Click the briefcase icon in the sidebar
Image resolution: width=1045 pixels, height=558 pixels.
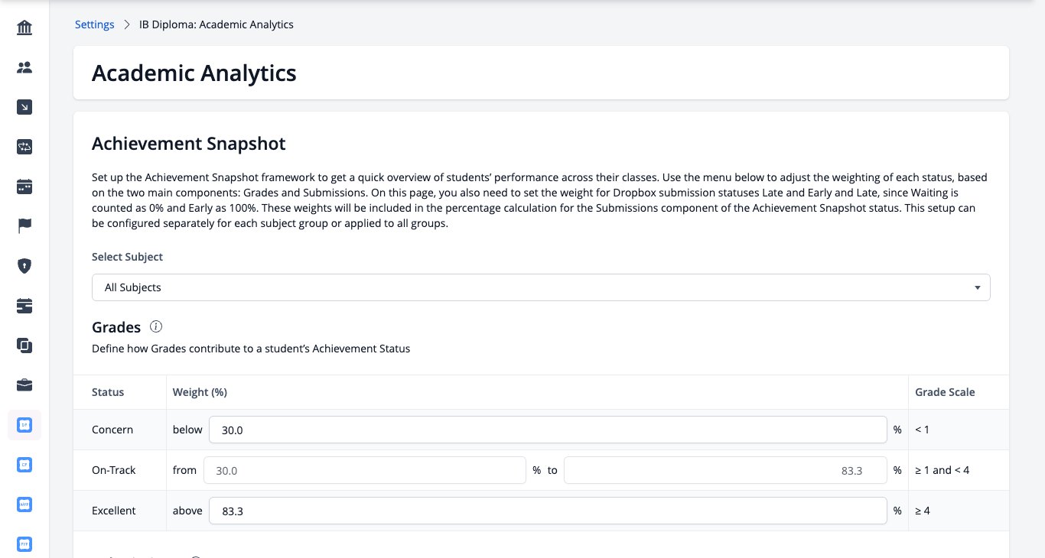click(24, 385)
